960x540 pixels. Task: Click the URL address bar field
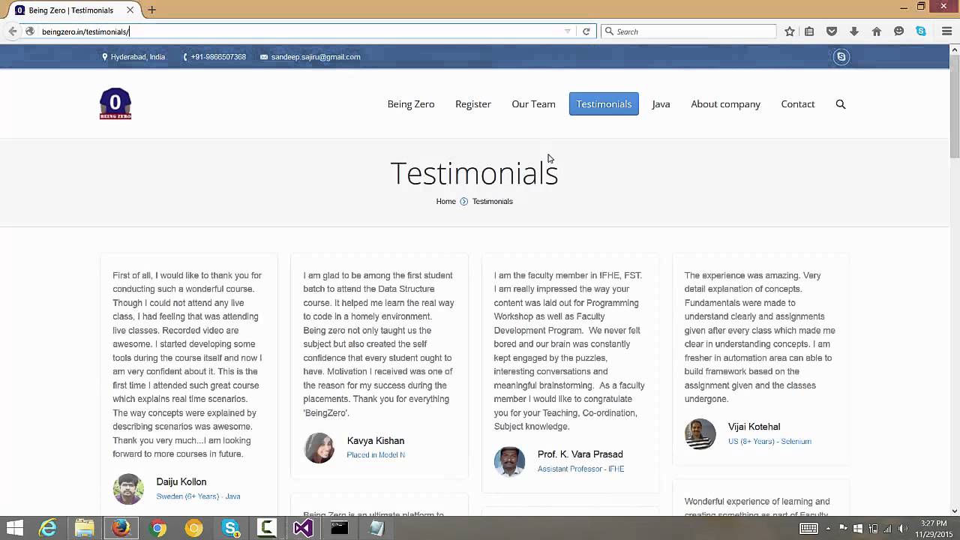300,31
